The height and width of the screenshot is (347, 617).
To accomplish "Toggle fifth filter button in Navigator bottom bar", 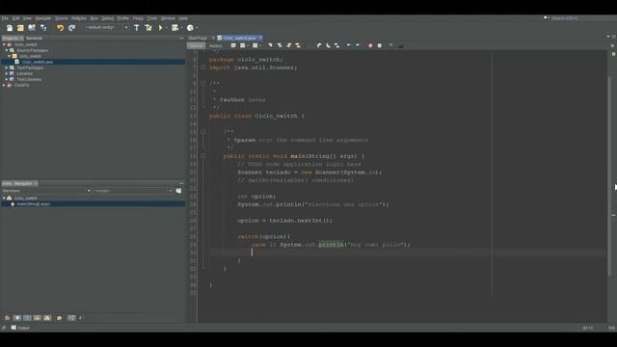I will [47, 318].
